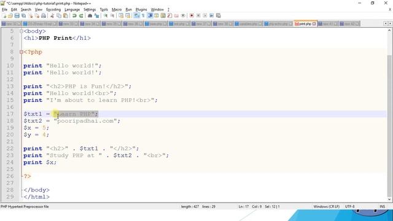Click the Zoom In toolbar icon
Viewport: 393px width, 221px height.
pos(106,15)
